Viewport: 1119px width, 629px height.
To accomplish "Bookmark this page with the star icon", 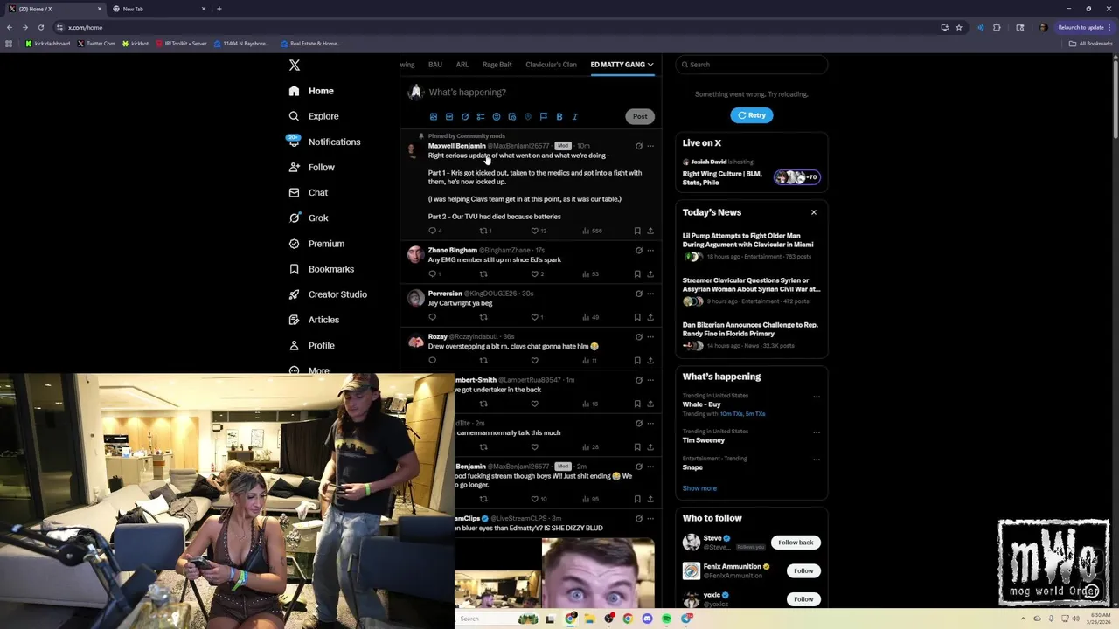I will [959, 27].
